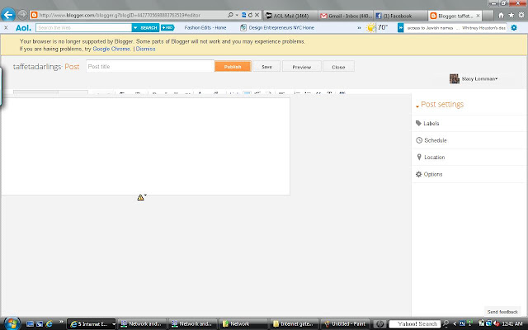Click the AOL toolbar Search the Web field
The image size is (528, 330).
pos(83,27)
